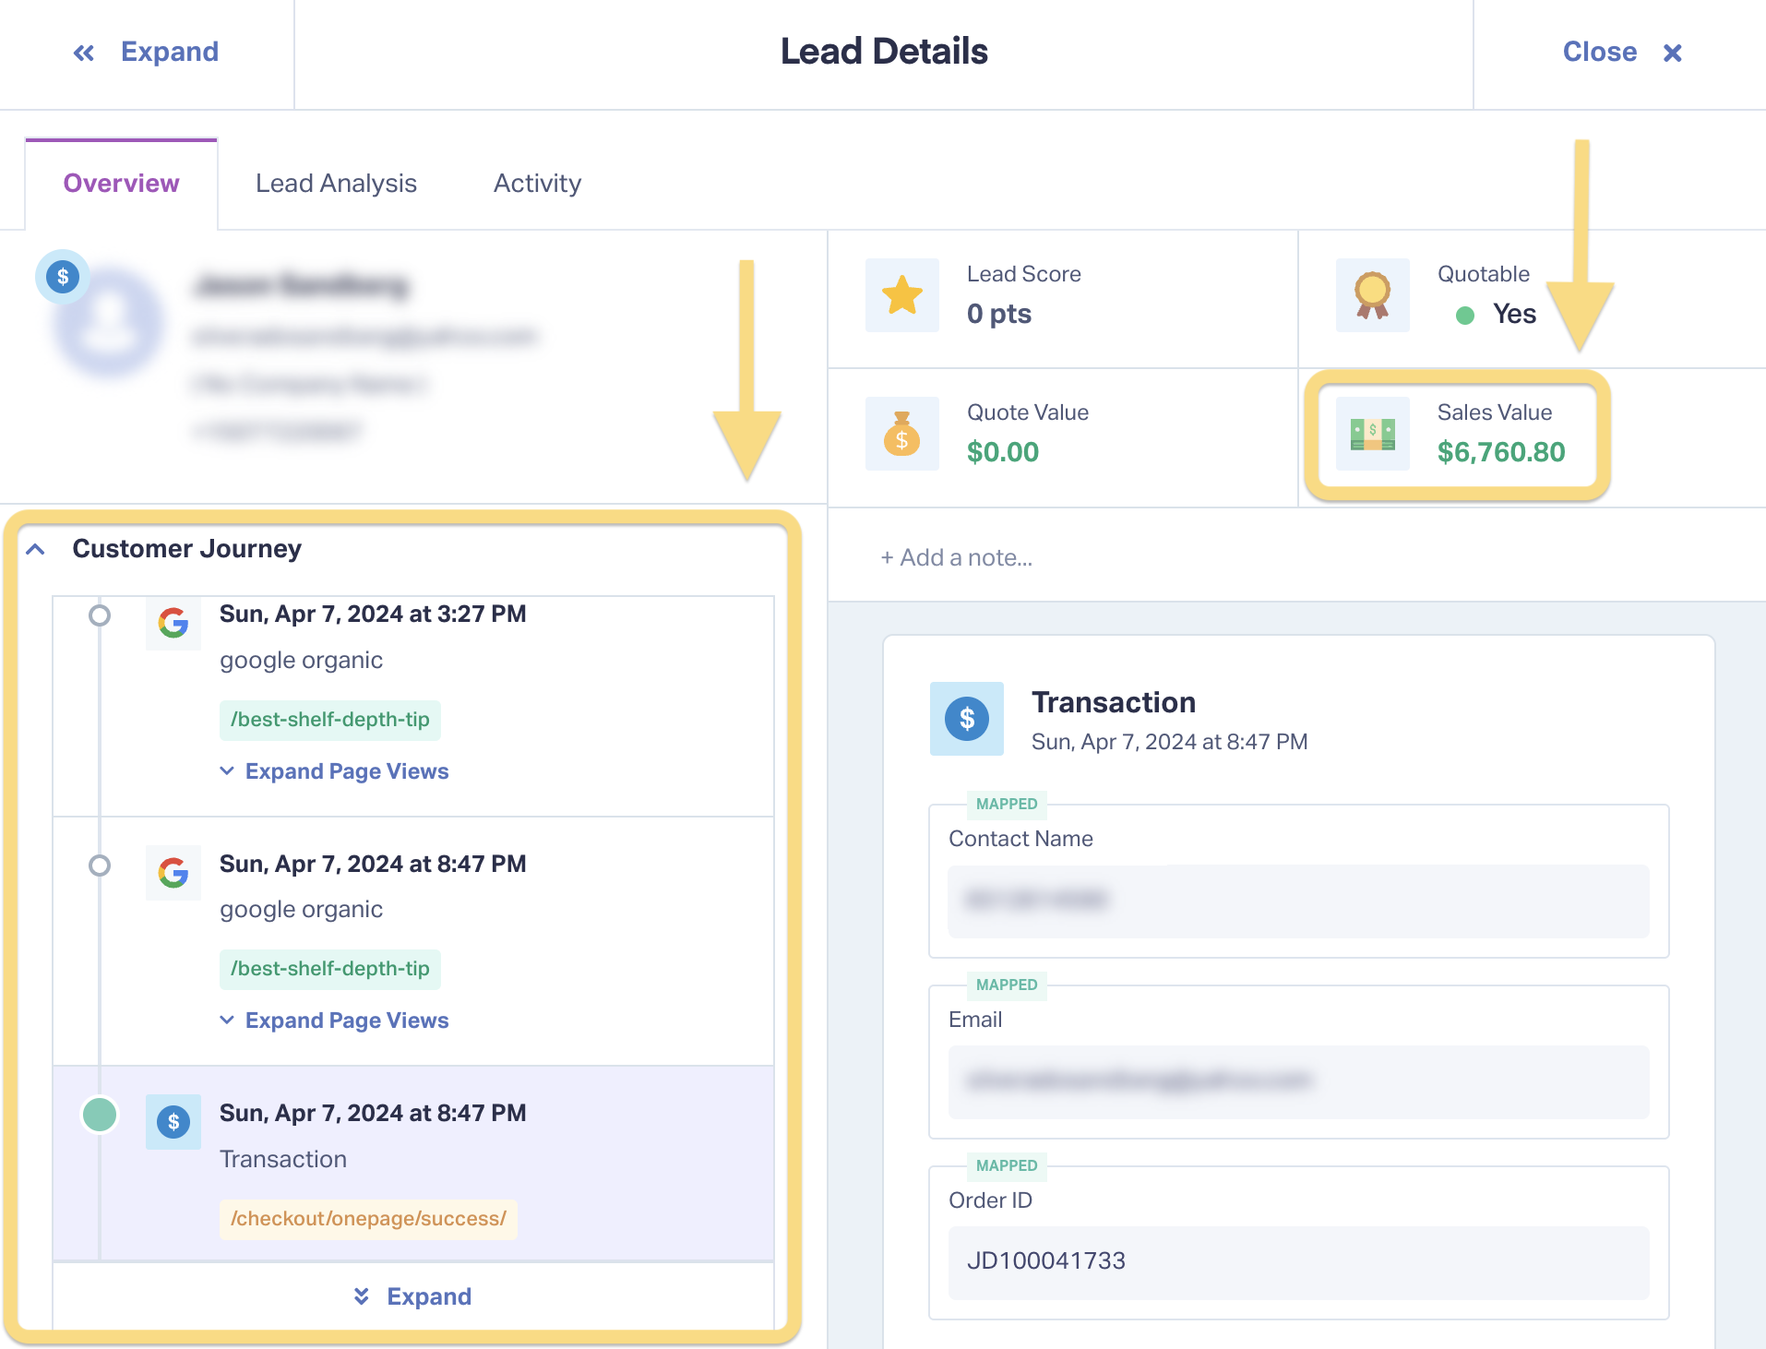Click the double-chevron Expand icon at top left

pos(84,53)
